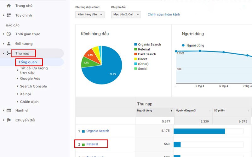Screen dimensions: 252x157
Task: Click the 6 thg 4 chart data point
Action: tap(224, 52)
